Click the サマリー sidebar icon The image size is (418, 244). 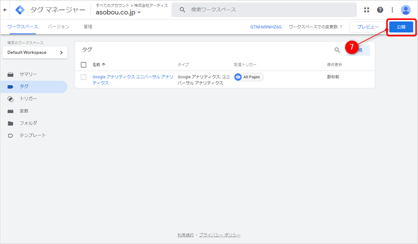click(x=10, y=75)
